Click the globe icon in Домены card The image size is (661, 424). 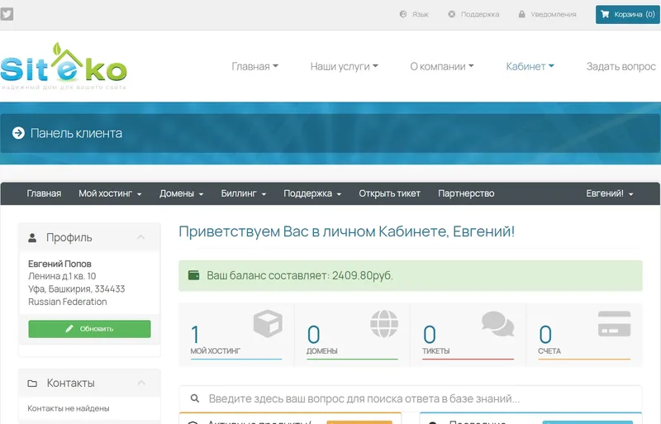(384, 324)
